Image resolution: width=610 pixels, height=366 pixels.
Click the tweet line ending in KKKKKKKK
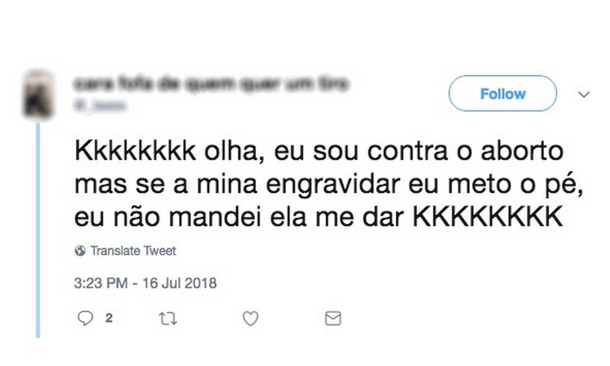(x=318, y=218)
